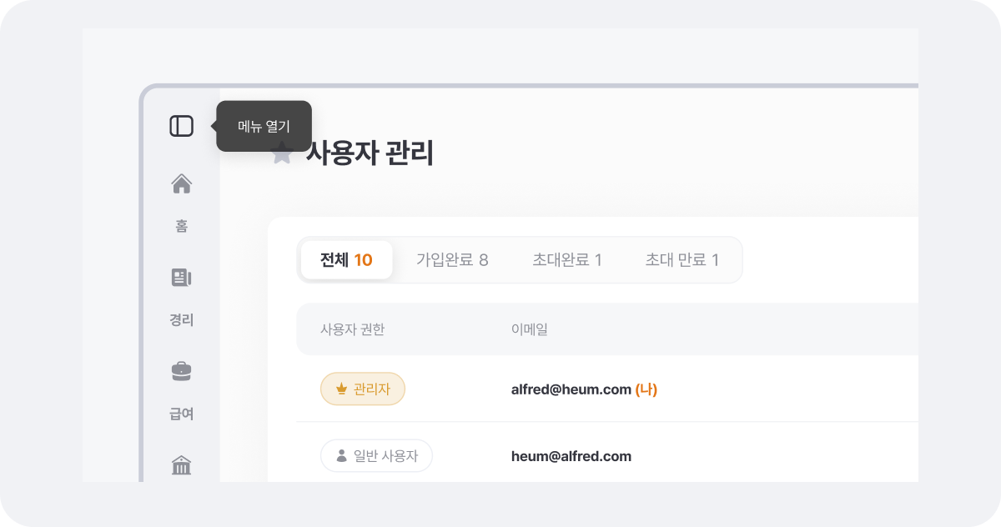1001x527 pixels.
Task: Click the 메뉴 열기 tooltip
Action: (264, 127)
